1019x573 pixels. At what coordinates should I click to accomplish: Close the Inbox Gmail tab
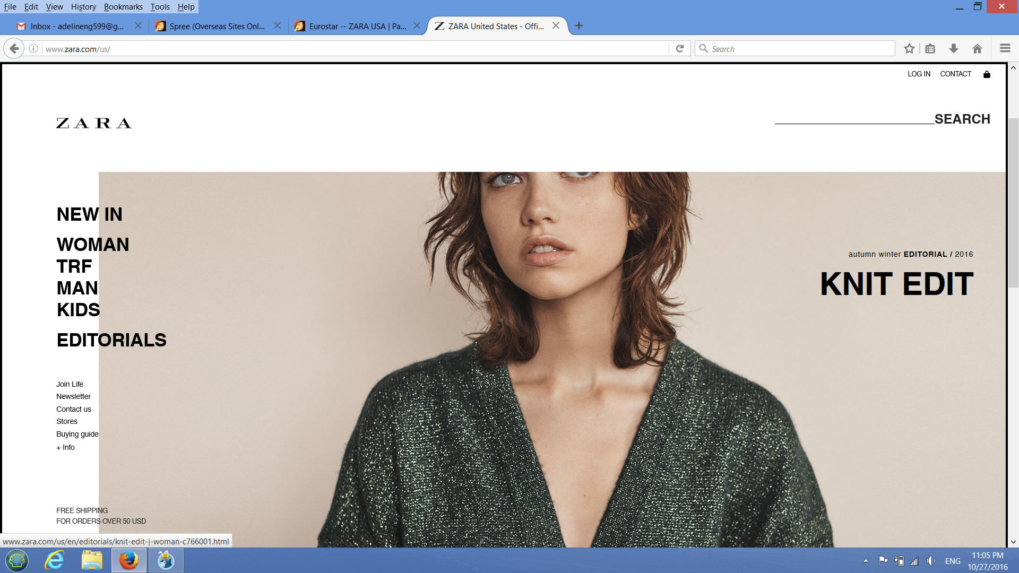138,25
